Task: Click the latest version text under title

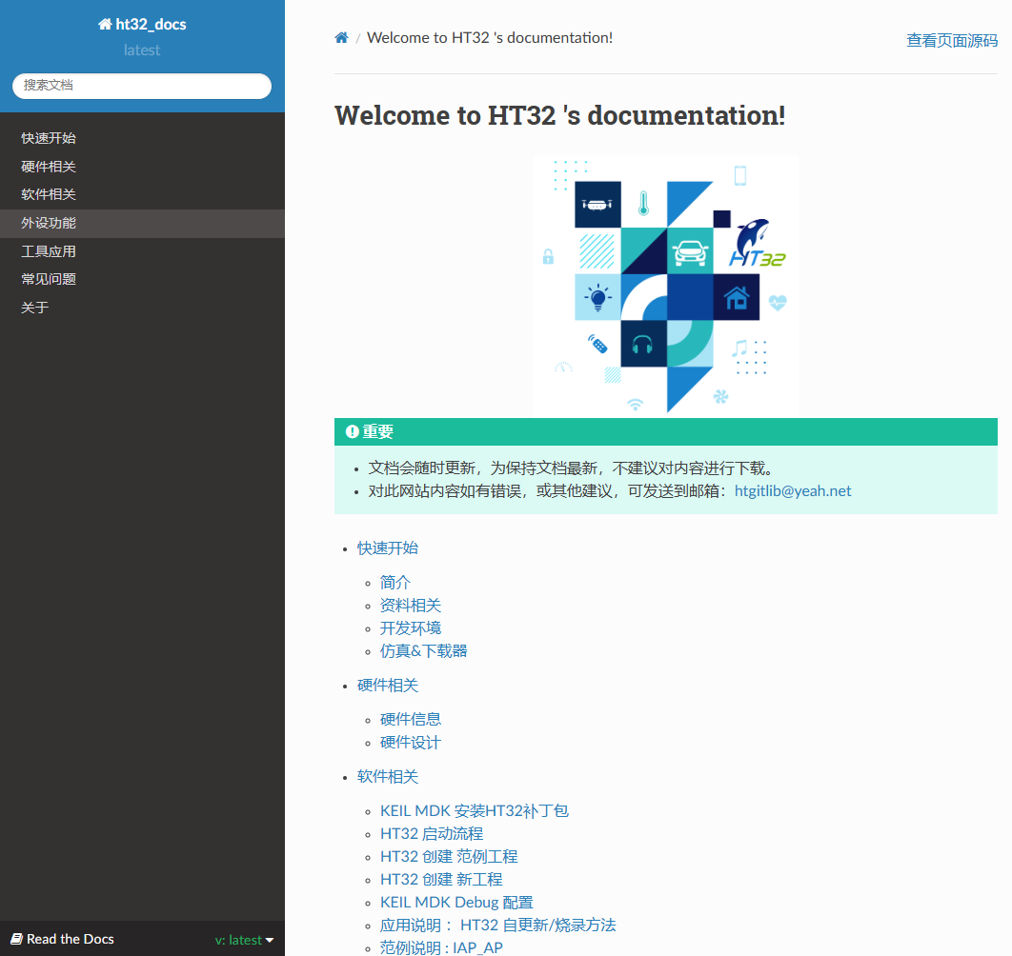Action: coord(142,50)
